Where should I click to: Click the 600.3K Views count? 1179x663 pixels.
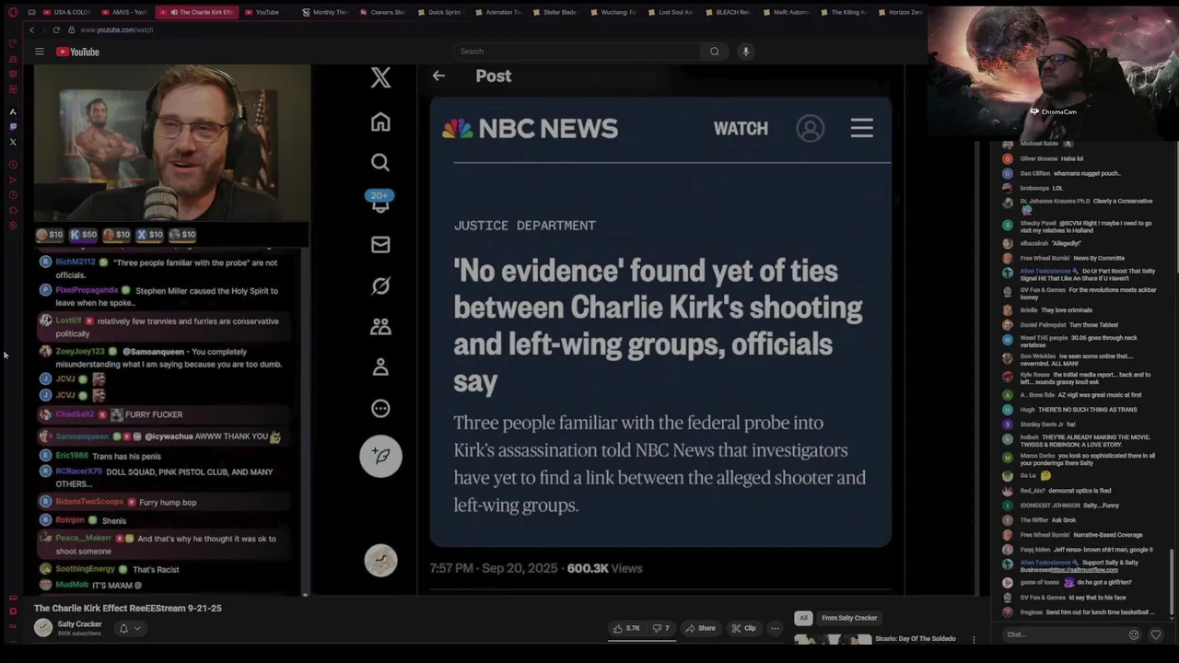(604, 568)
